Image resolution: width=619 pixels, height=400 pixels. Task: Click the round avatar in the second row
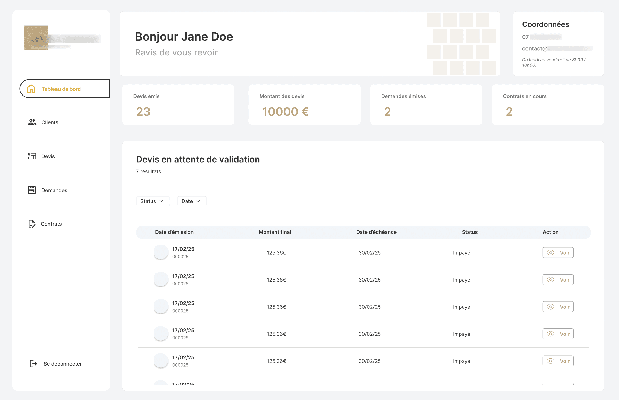click(x=161, y=279)
